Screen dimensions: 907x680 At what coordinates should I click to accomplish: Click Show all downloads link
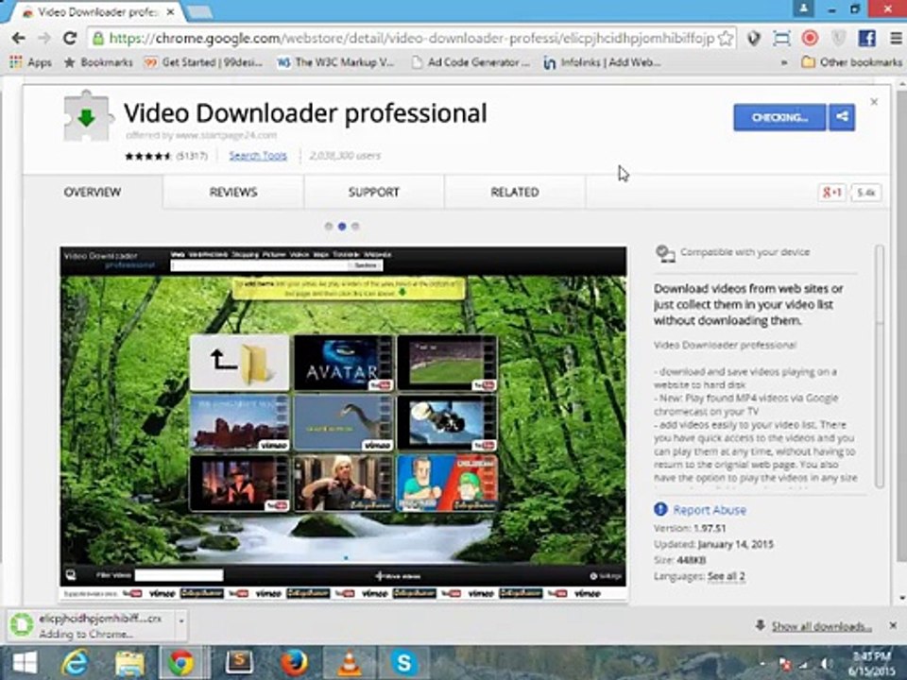821,626
